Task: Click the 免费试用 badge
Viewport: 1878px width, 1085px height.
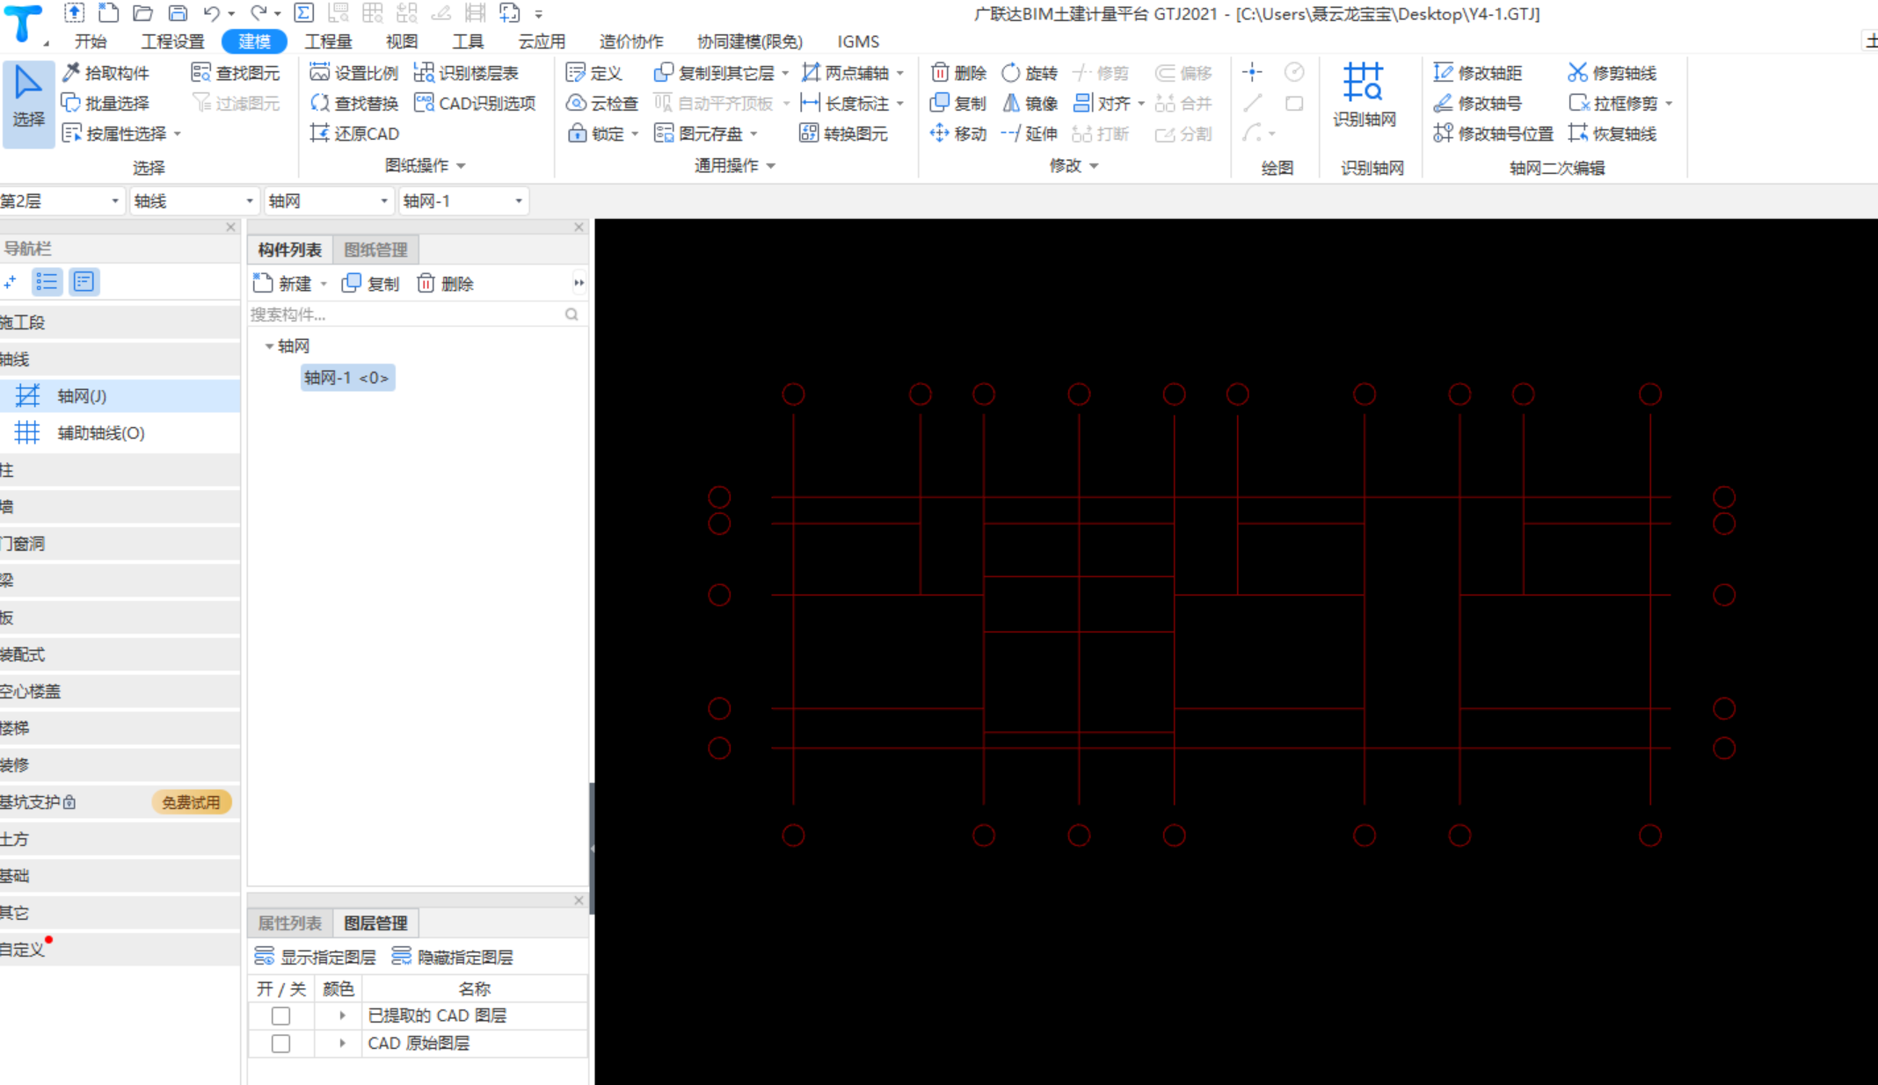Action: point(191,802)
